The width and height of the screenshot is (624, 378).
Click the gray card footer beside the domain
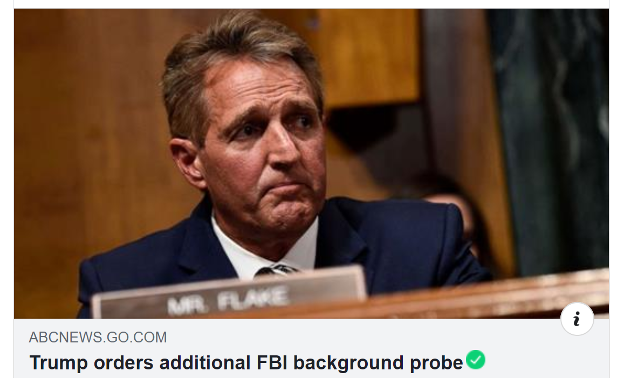click(x=358, y=338)
